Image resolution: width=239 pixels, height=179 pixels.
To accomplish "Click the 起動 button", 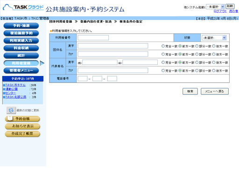I will click(x=230, y=6).
